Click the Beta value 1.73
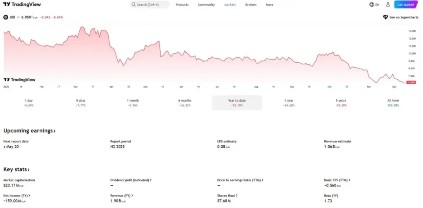This screenshot has height=208, width=423. [328, 201]
